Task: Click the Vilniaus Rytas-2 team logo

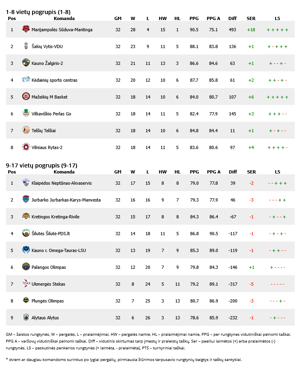Action: coord(26,147)
